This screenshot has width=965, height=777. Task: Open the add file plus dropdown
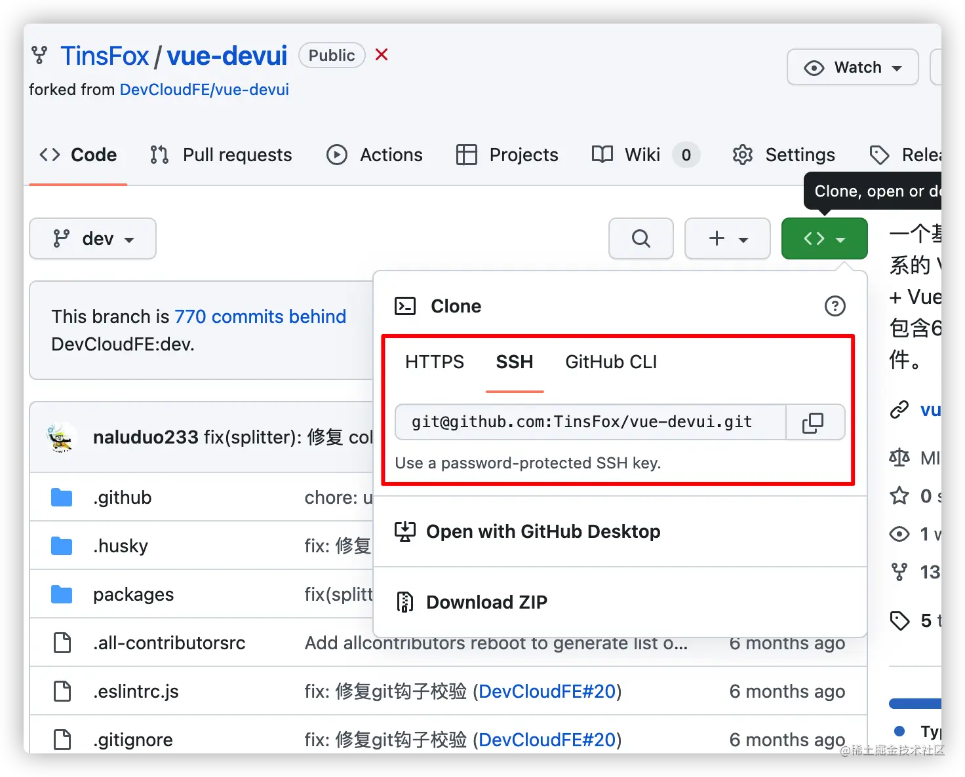click(728, 238)
